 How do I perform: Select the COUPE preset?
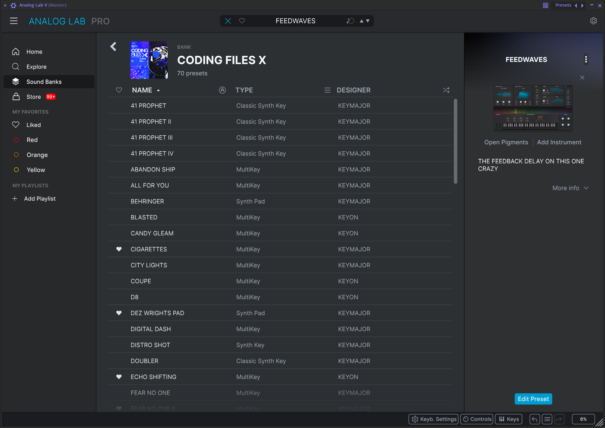280,281
